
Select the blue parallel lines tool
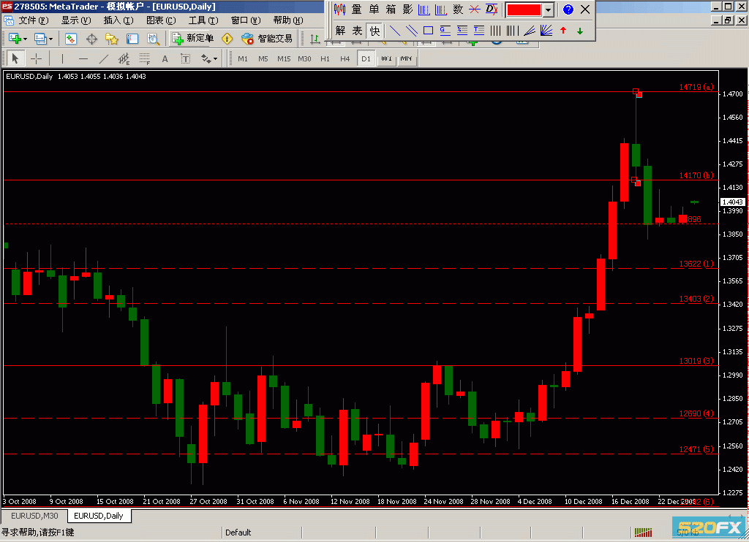pyautogui.click(x=411, y=31)
